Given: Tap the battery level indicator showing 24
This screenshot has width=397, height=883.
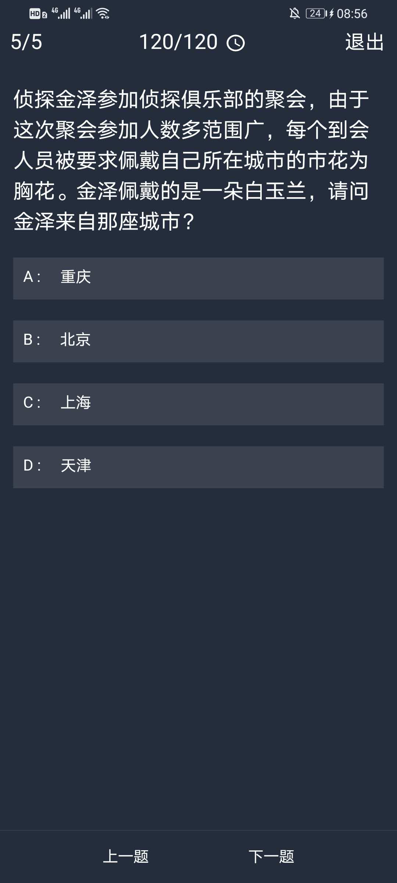Looking at the screenshot, I should point(316,14).
